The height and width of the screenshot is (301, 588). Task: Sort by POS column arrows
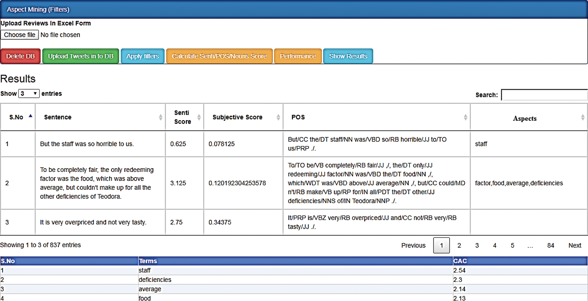(x=465, y=118)
